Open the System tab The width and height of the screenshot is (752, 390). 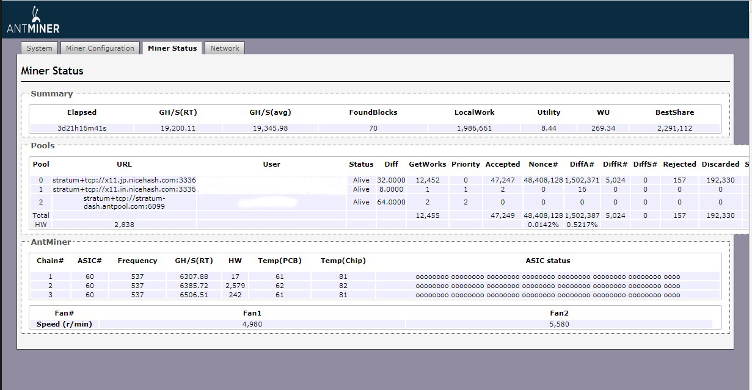coord(39,48)
